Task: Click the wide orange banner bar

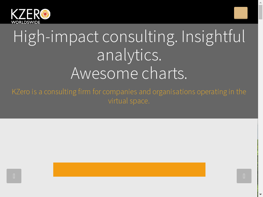Action: point(129,169)
